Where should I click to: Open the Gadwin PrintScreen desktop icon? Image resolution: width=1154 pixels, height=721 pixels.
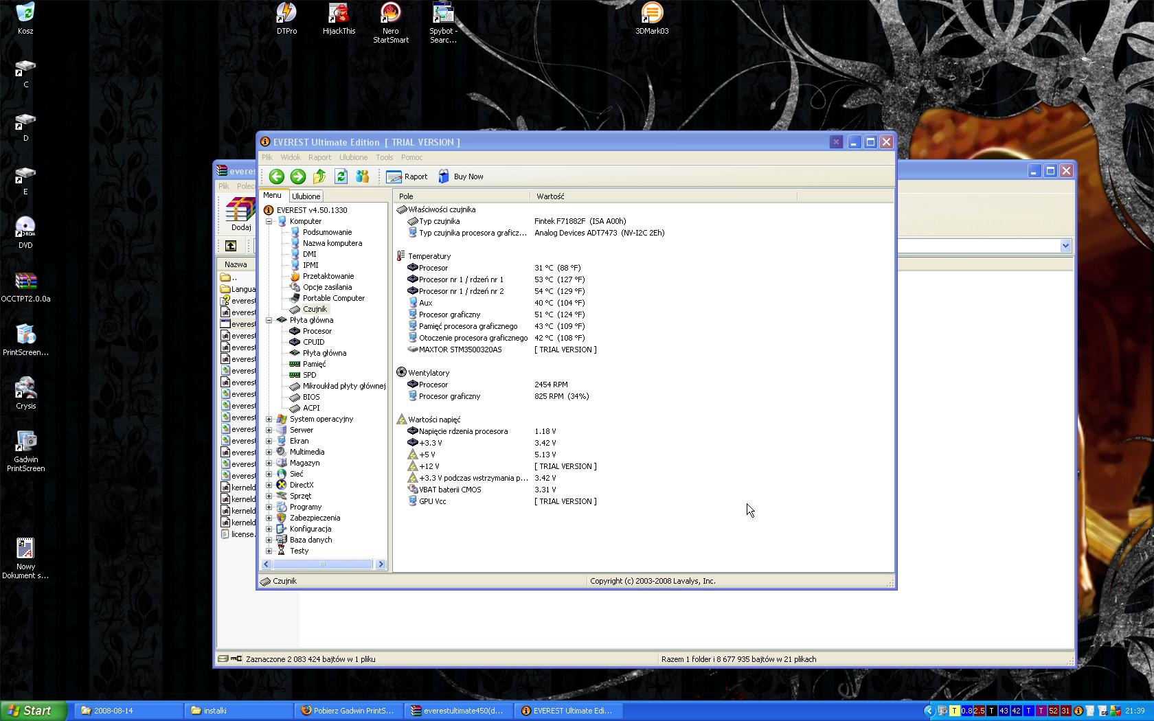[x=25, y=451]
